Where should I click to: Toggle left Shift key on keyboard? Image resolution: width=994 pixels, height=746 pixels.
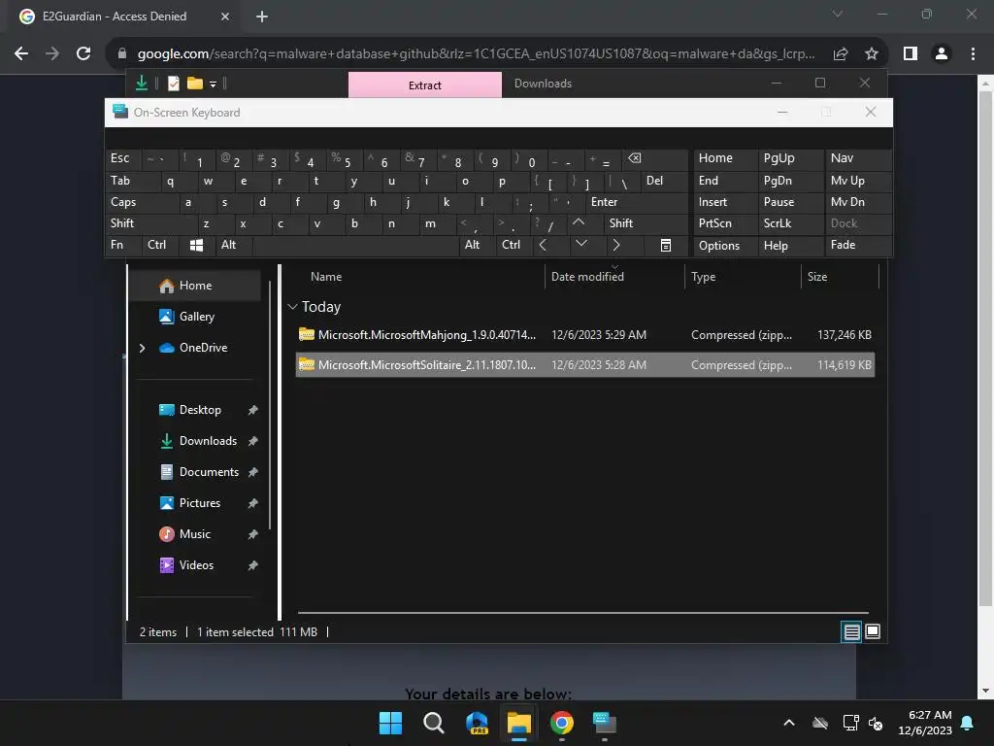point(150,224)
